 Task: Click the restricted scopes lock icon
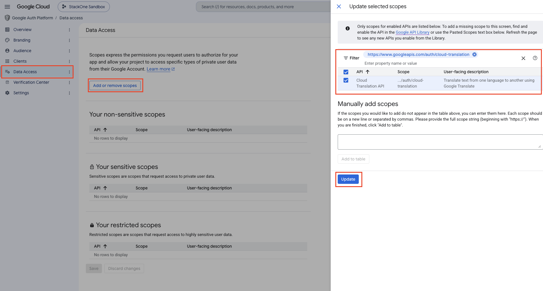point(92,225)
